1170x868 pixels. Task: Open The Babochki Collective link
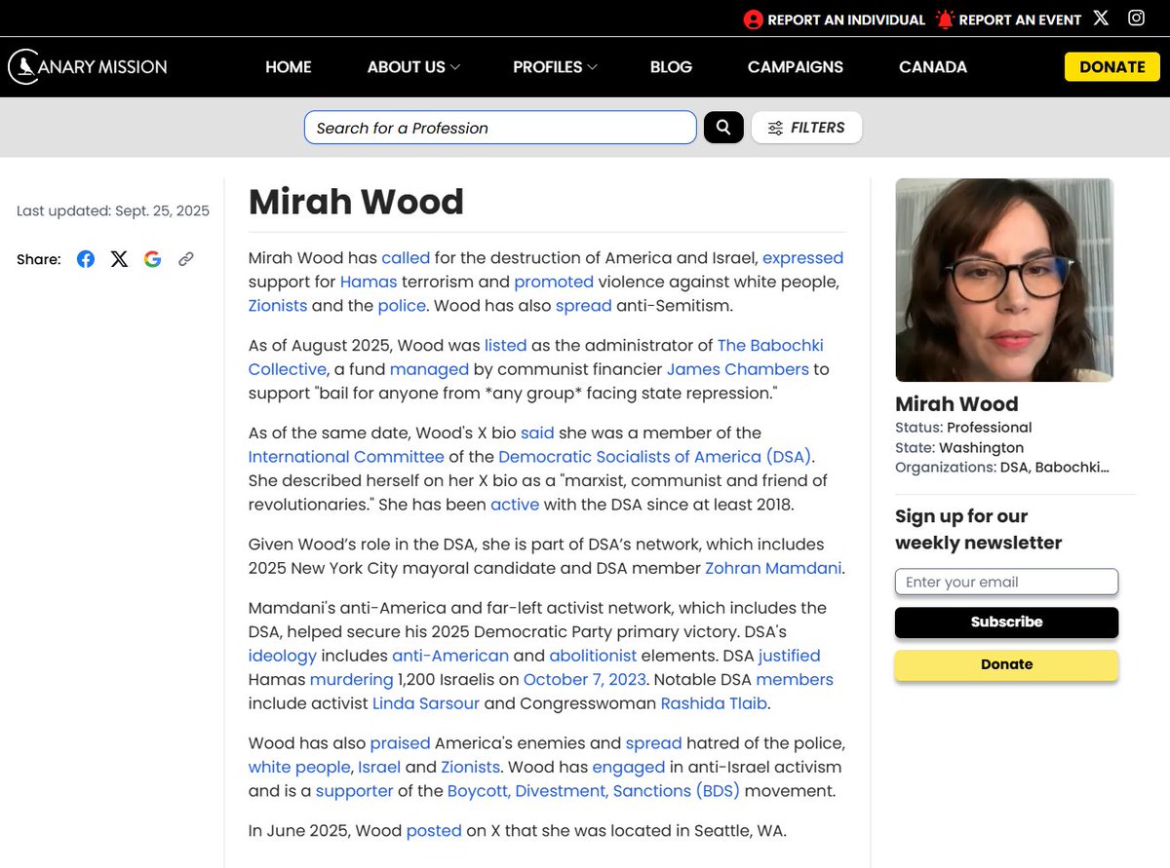click(770, 345)
